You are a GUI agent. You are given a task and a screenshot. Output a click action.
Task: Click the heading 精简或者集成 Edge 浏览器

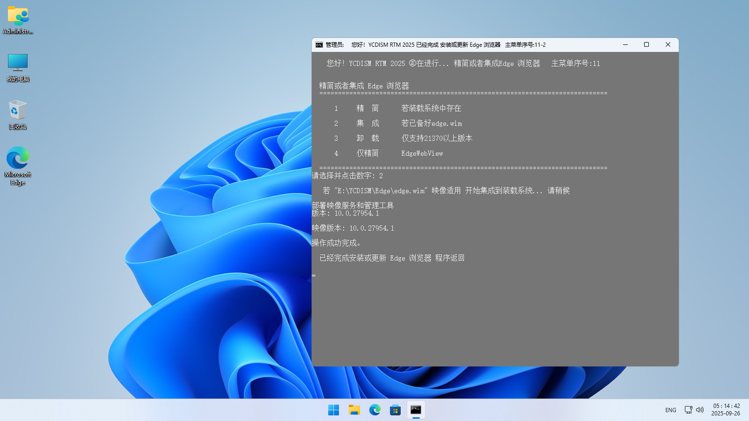pos(364,86)
